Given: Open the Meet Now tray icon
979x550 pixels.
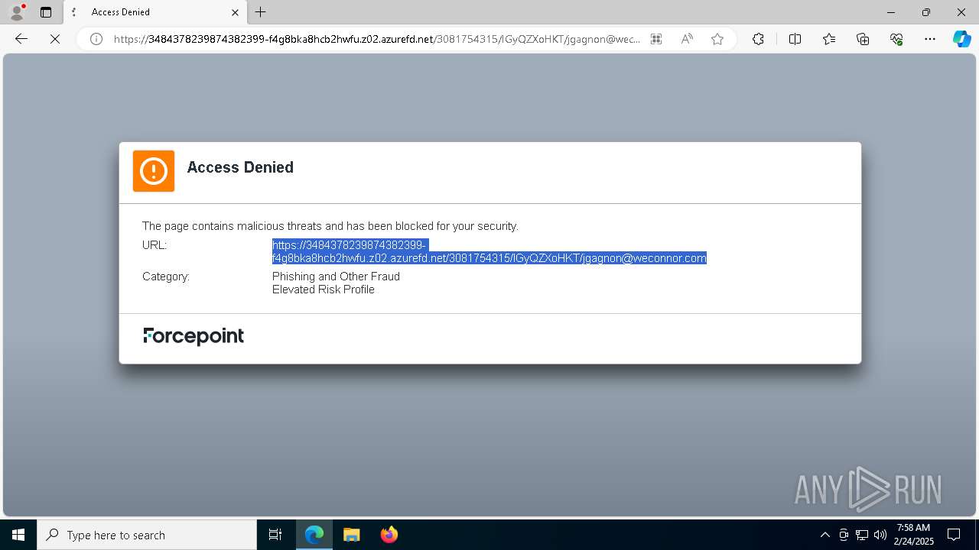Looking at the screenshot, I should tap(844, 535).
